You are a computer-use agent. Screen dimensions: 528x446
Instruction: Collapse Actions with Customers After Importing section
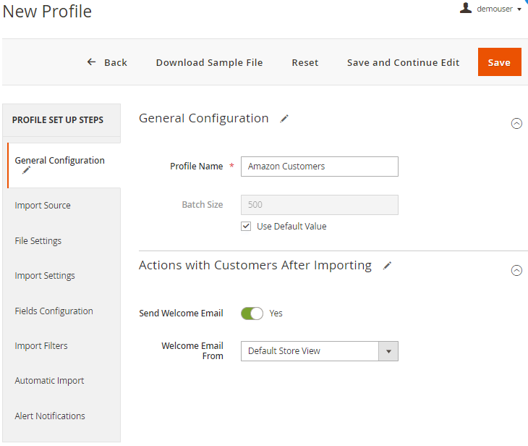coord(516,270)
